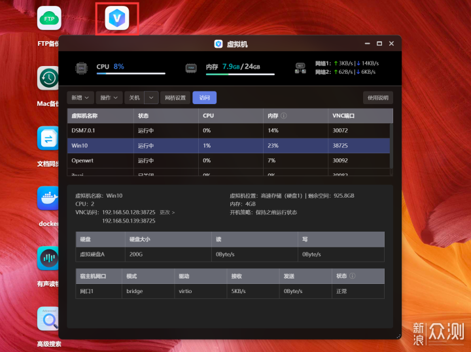The width and height of the screenshot is (471, 352).
Task: Click the status column info icon
Action: click(x=353, y=276)
